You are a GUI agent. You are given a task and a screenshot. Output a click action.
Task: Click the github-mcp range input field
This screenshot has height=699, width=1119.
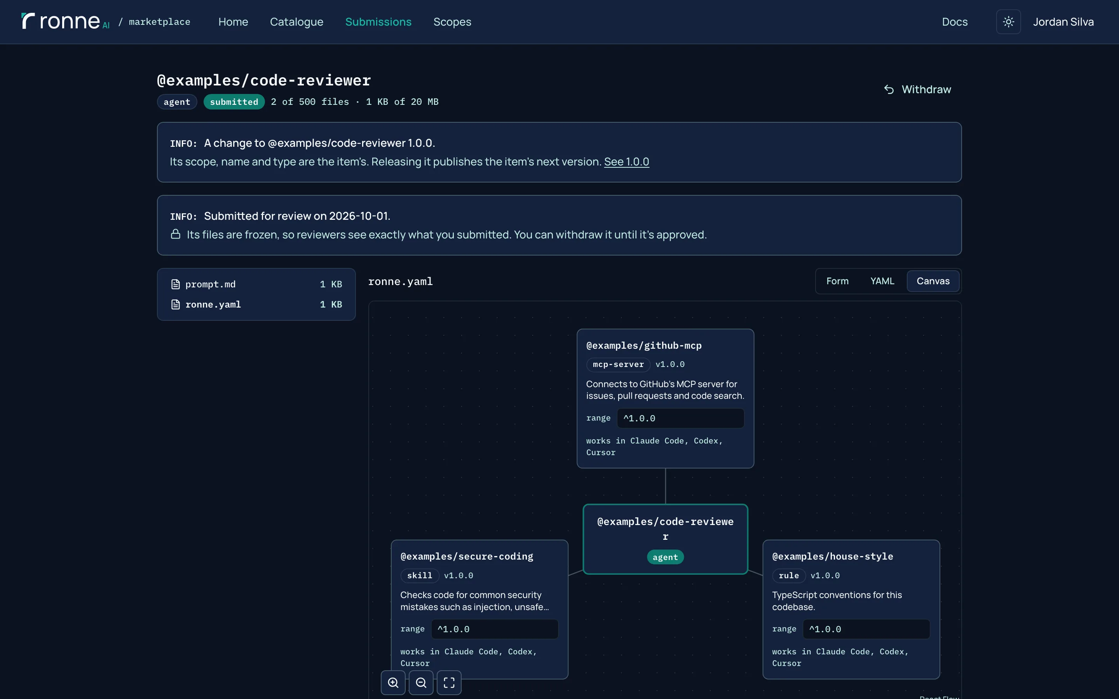(x=680, y=418)
